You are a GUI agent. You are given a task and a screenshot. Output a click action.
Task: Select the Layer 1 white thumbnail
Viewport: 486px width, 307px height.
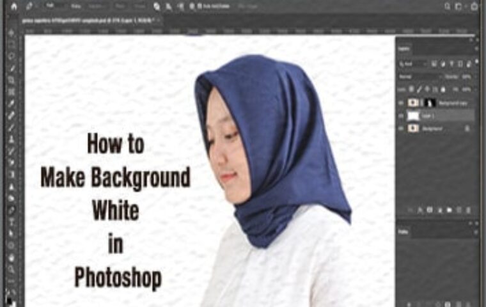413,116
